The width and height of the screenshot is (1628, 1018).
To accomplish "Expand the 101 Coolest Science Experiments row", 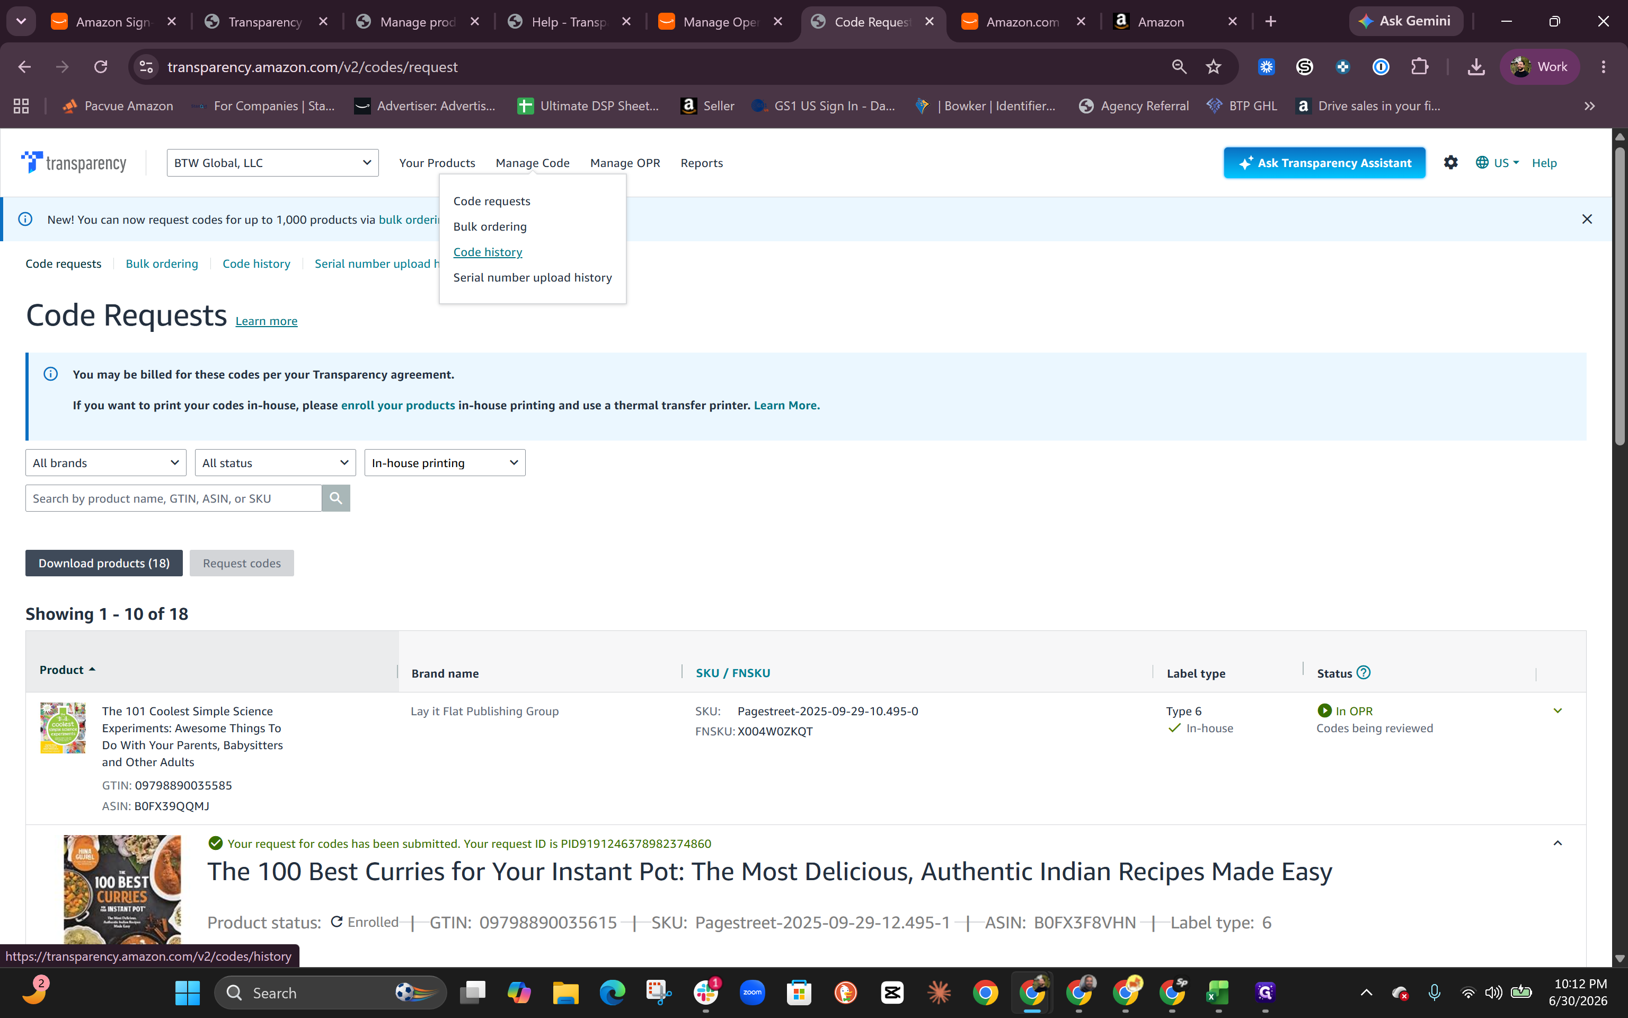I will click(x=1558, y=711).
